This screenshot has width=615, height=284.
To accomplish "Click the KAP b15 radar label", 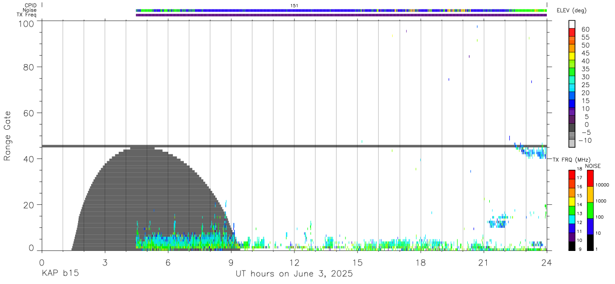I will tap(60, 274).
